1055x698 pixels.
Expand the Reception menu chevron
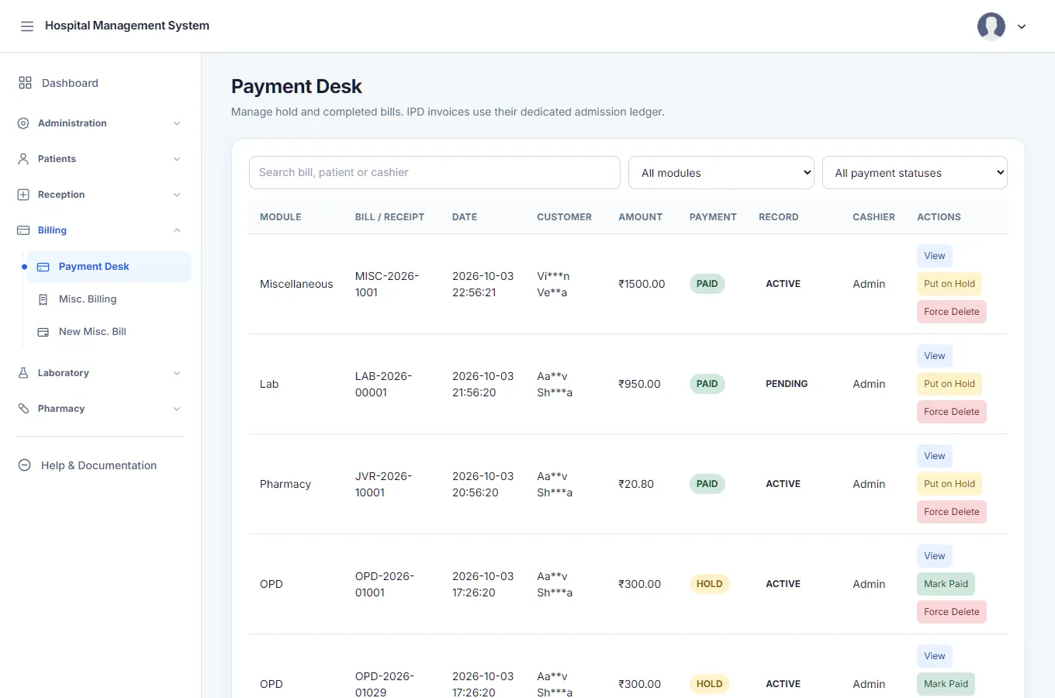pyautogui.click(x=177, y=195)
